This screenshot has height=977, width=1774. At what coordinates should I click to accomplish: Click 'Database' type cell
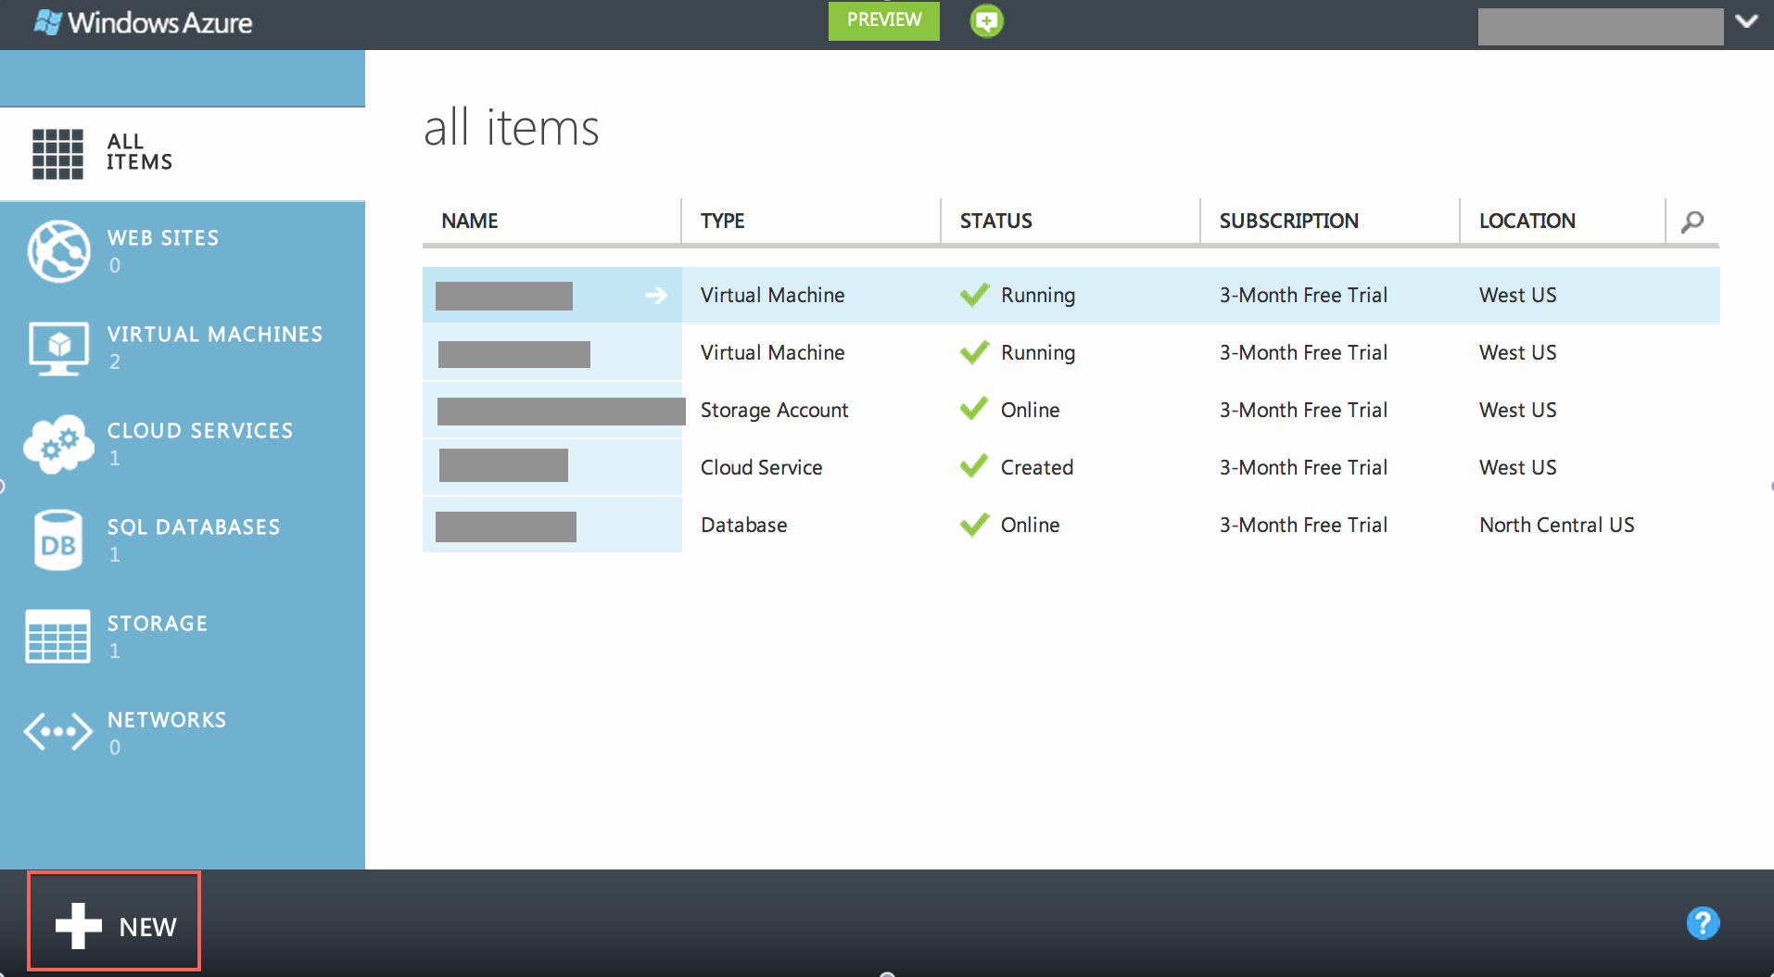click(744, 525)
